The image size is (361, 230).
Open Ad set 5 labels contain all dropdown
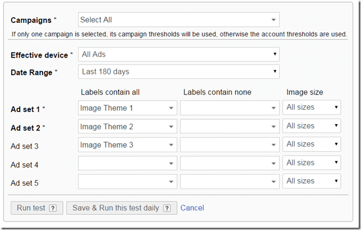click(x=128, y=181)
